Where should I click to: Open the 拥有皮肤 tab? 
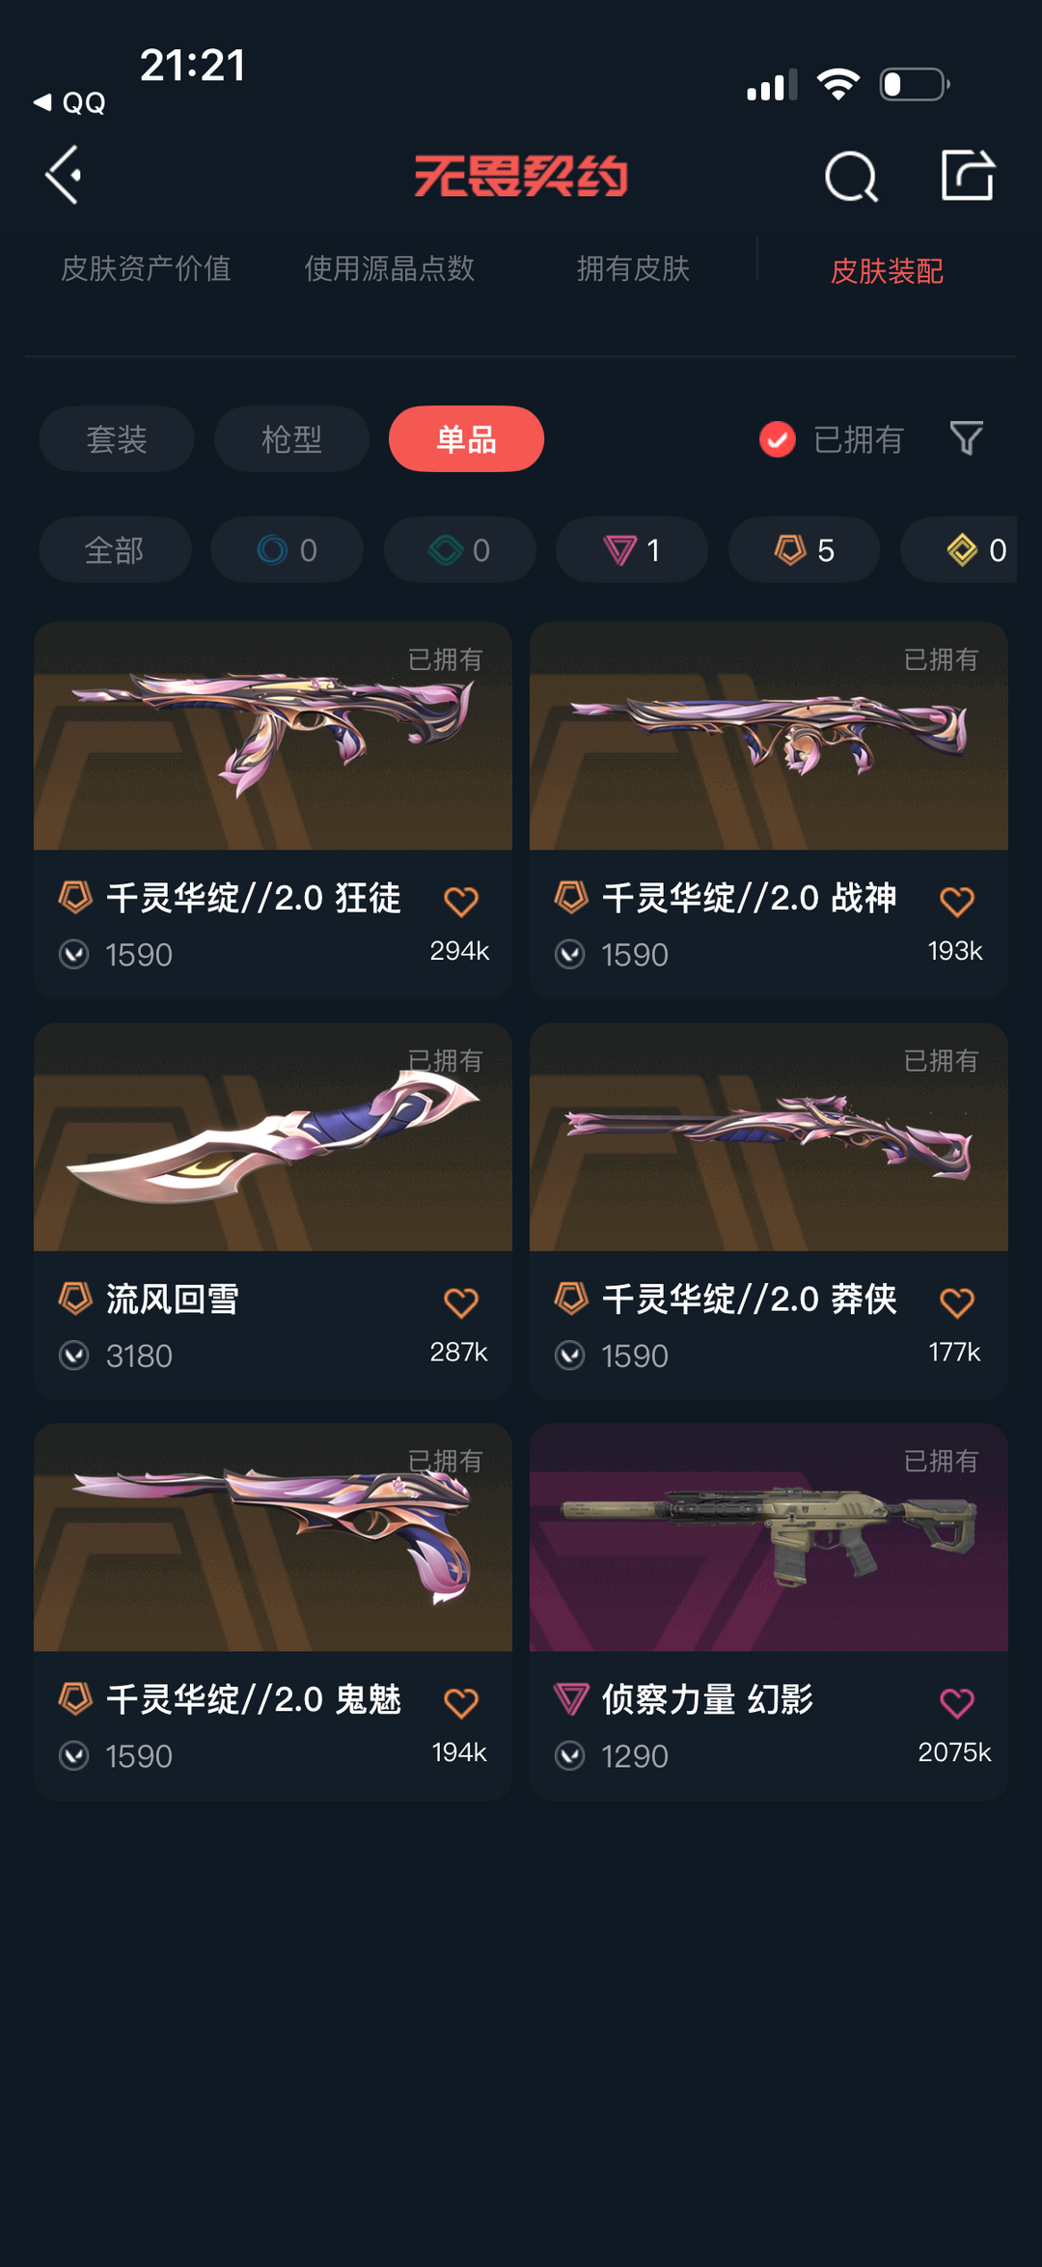633,268
